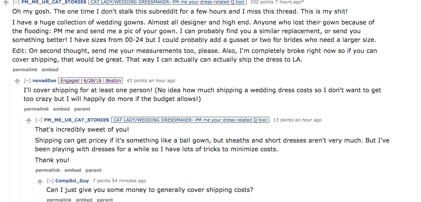Open CompSci_Guy's user profile
This screenshot has height=202, width=421.
click(x=72, y=181)
